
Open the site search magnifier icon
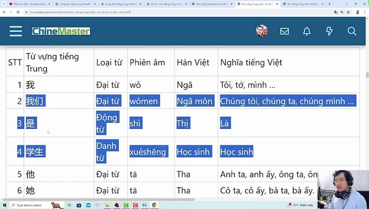pyautogui.click(x=352, y=31)
